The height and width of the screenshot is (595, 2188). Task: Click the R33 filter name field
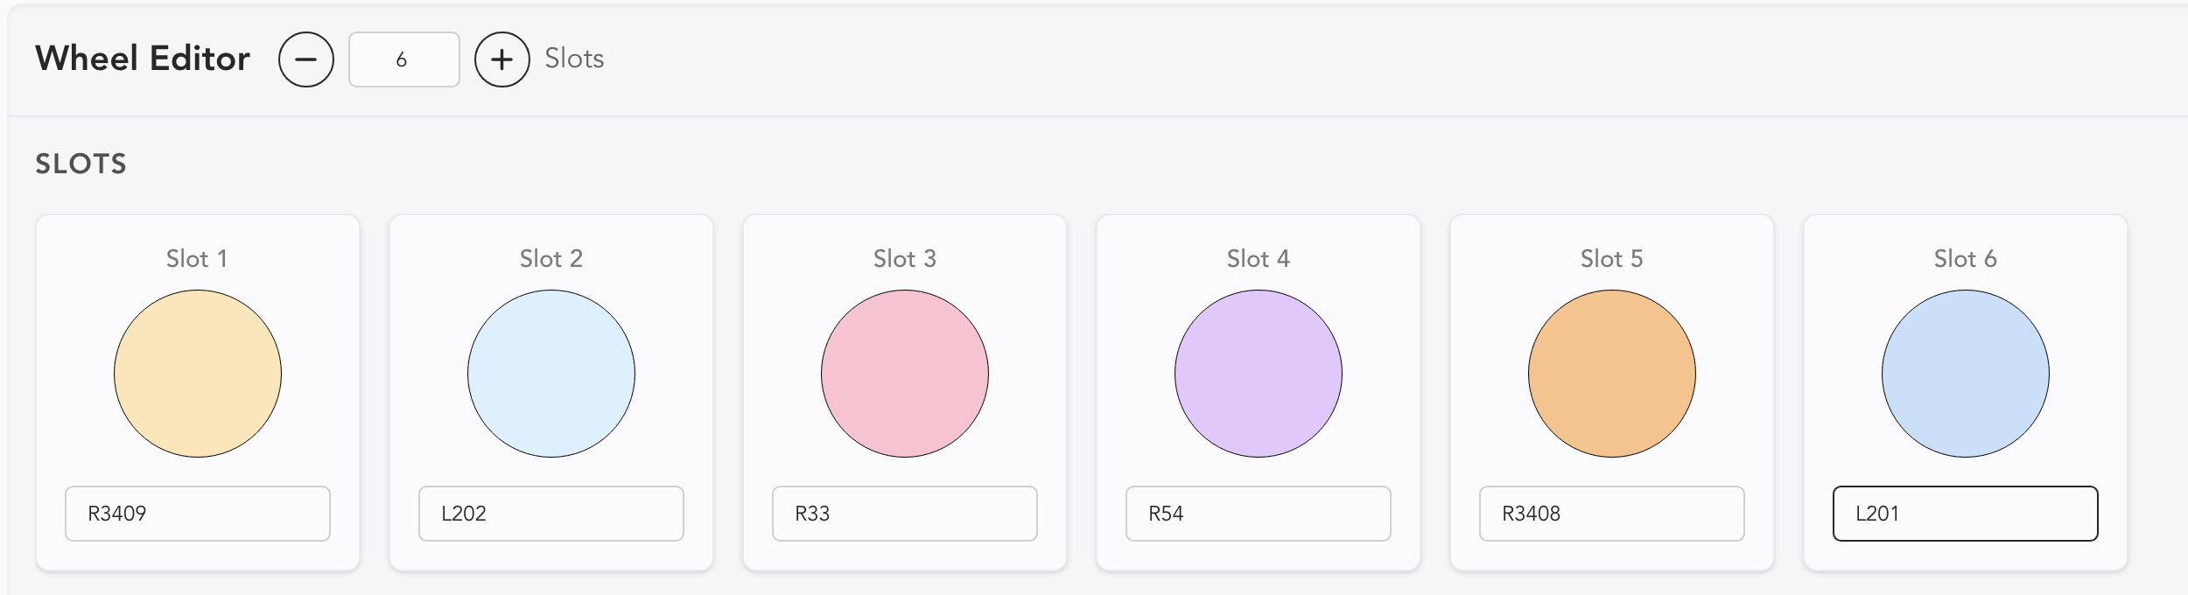(x=905, y=514)
